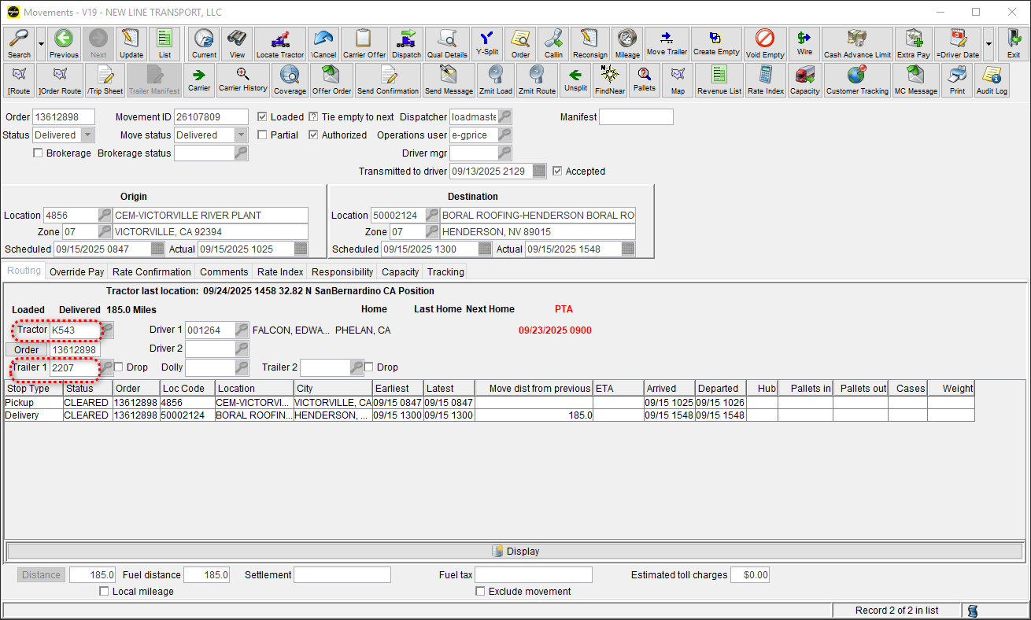The height and width of the screenshot is (620, 1031).
Task: Click the Send Confirmation icon
Action: [x=387, y=79]
